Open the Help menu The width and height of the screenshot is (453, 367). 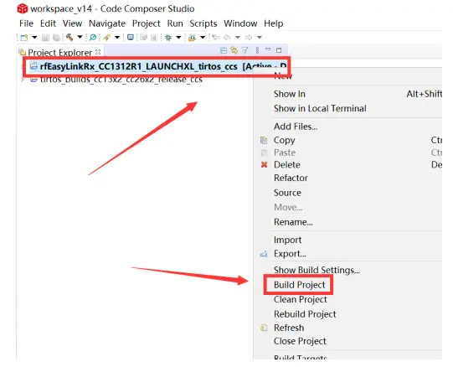click(274, 23)
